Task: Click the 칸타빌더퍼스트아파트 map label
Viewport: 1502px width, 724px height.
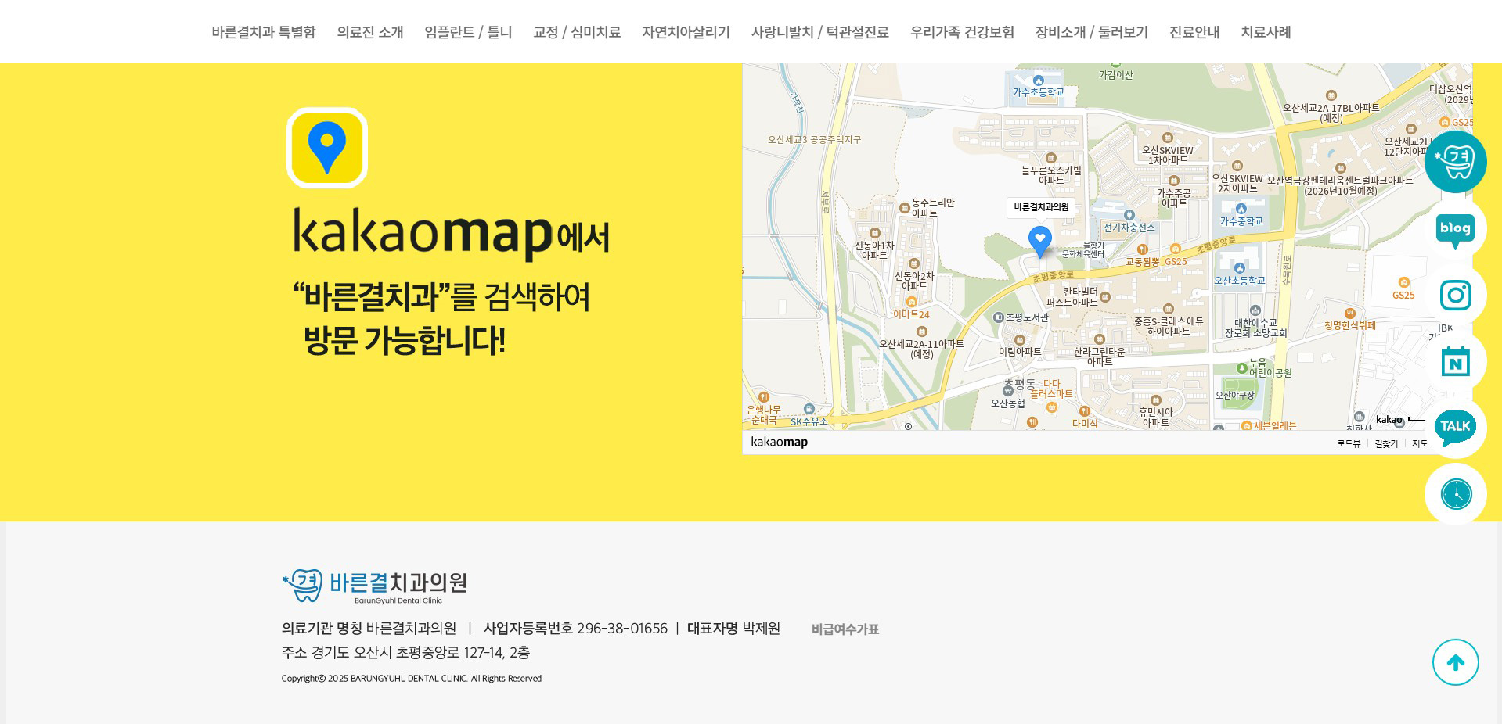Action: pos(1072,297)
